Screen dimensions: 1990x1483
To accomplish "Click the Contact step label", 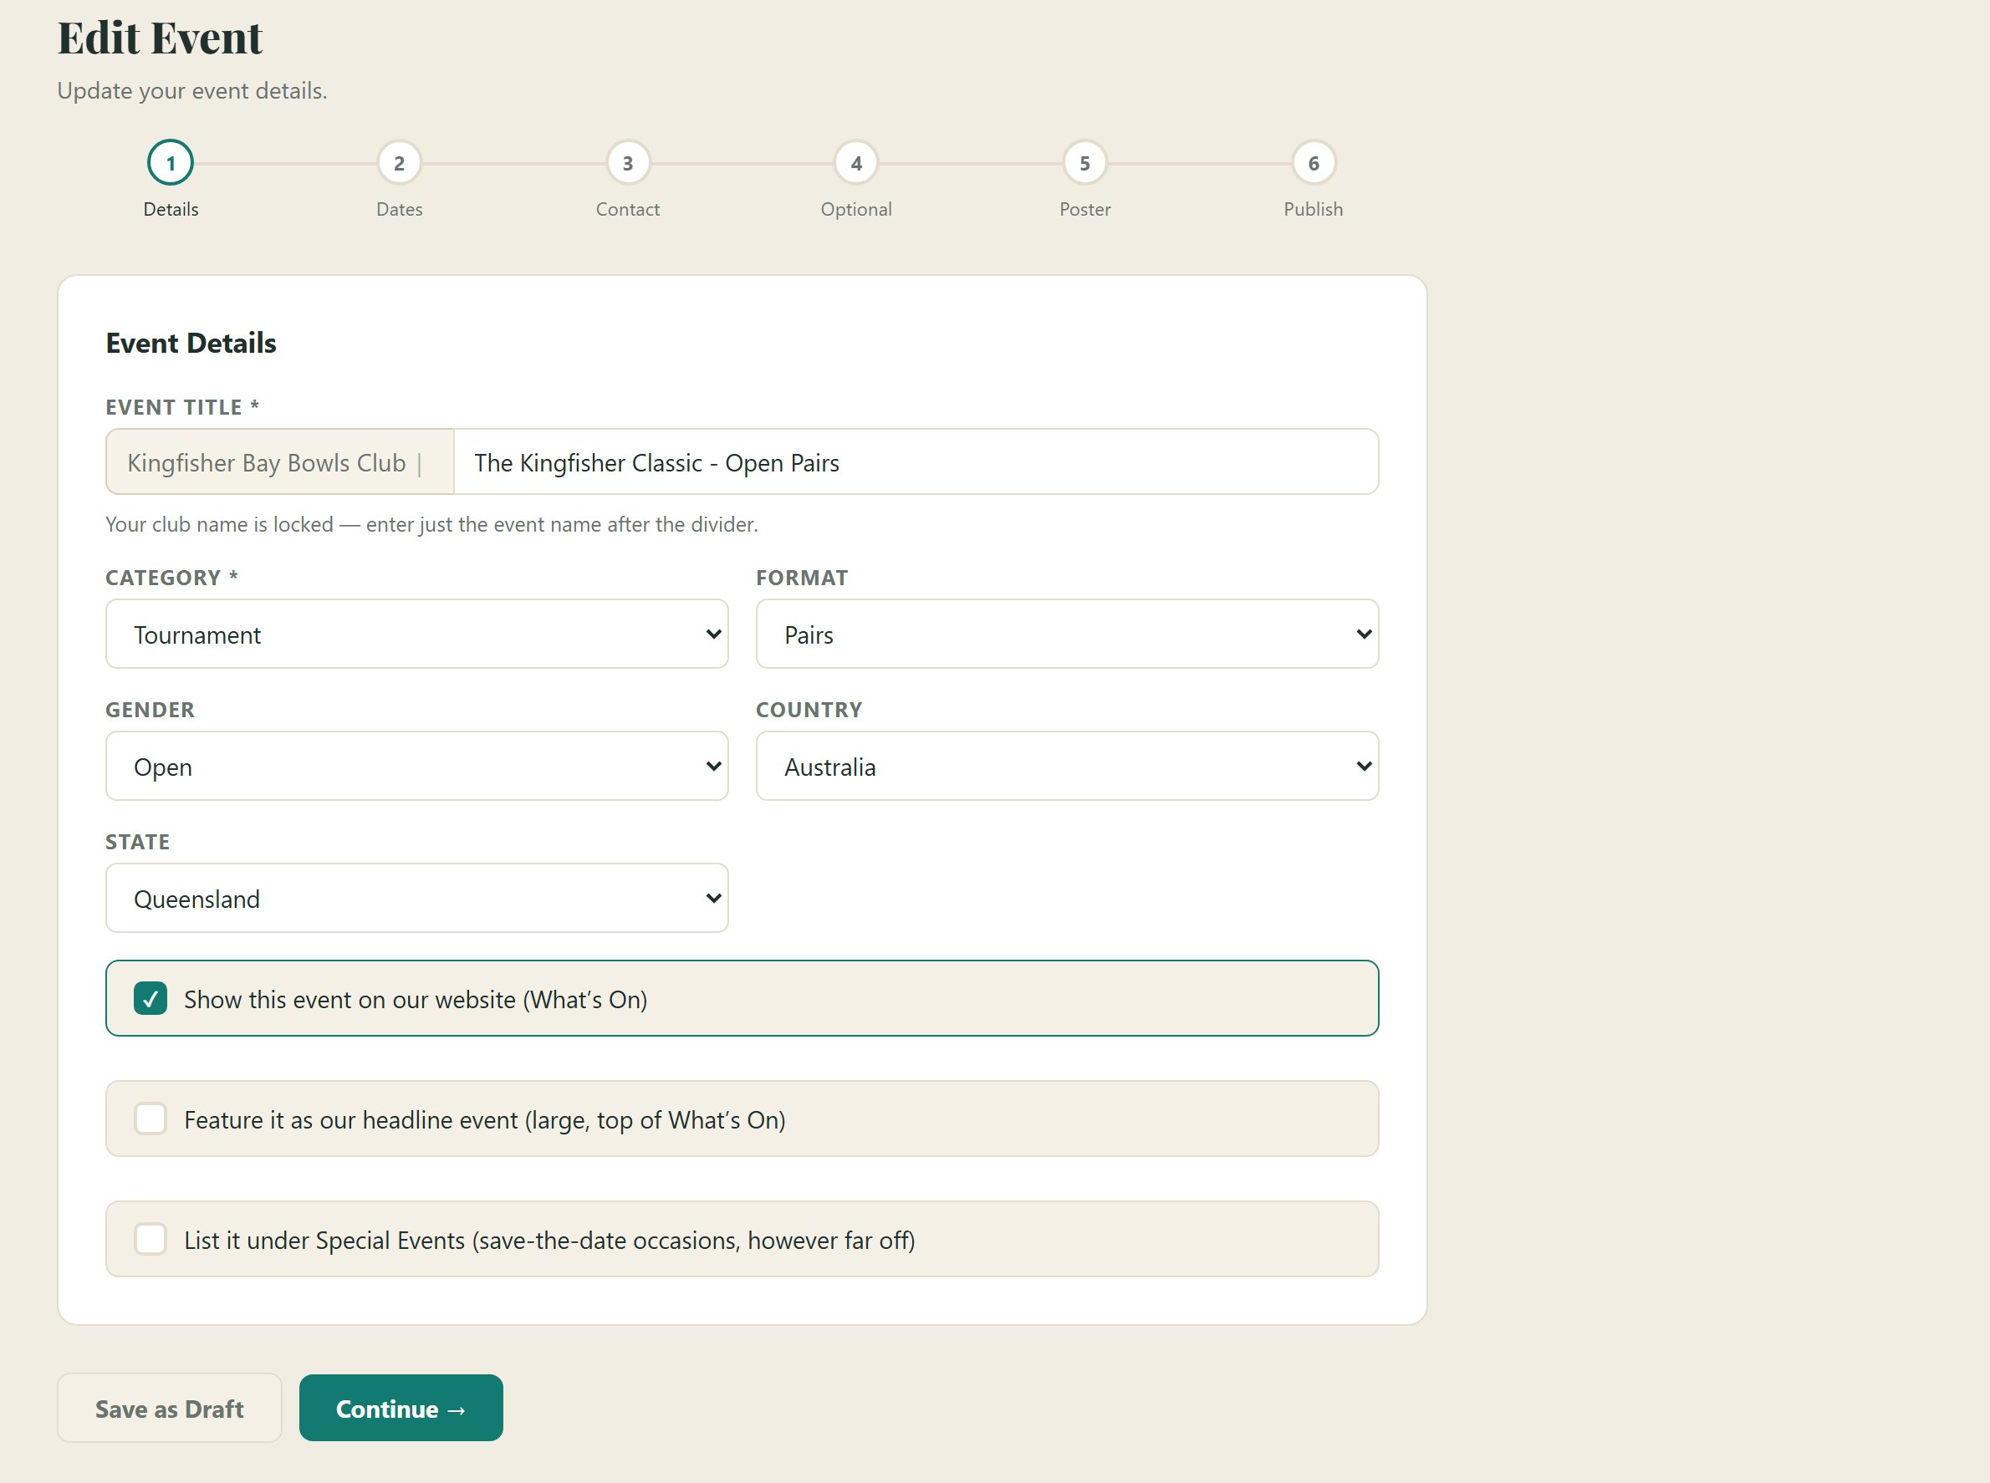I will click(628, 209).
